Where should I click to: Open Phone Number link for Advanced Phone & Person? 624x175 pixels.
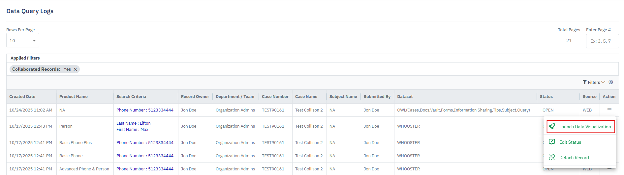coord(145,169)
